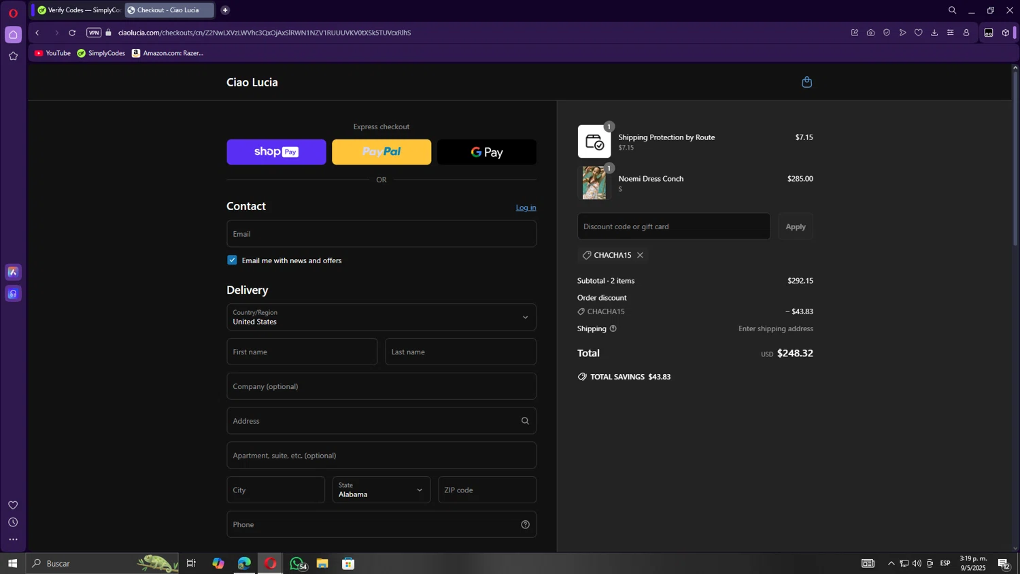
Task: Focus the Email input field
Action: coord(381,233)
